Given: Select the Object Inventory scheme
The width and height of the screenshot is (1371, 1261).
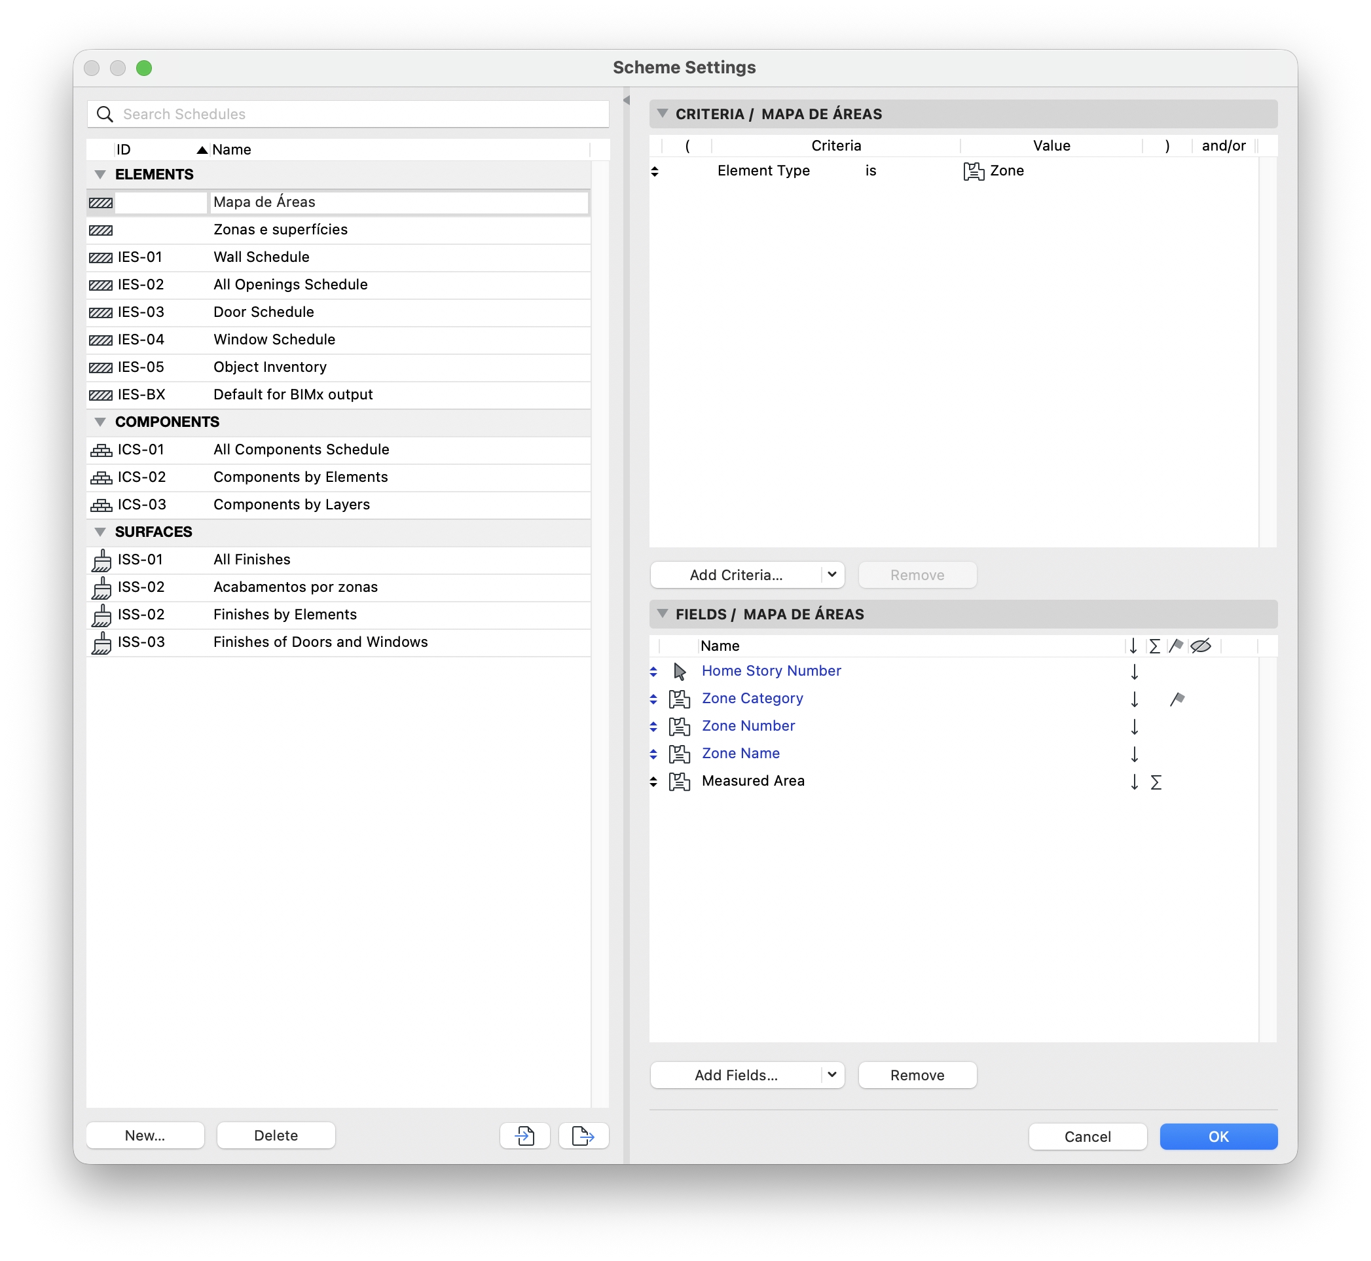Looking at the screenshot, I should click(x=338, y=367).
